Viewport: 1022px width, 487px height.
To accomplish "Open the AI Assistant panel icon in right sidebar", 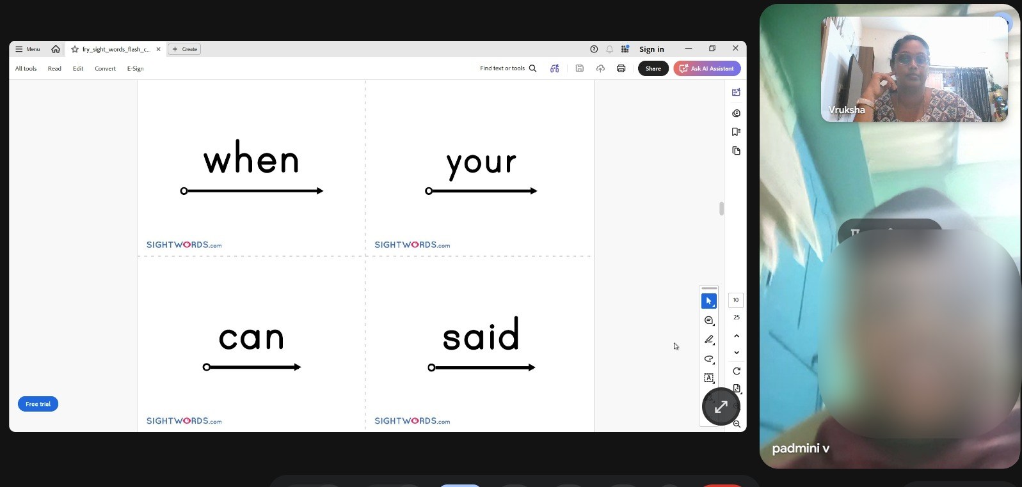I will 736,92.
